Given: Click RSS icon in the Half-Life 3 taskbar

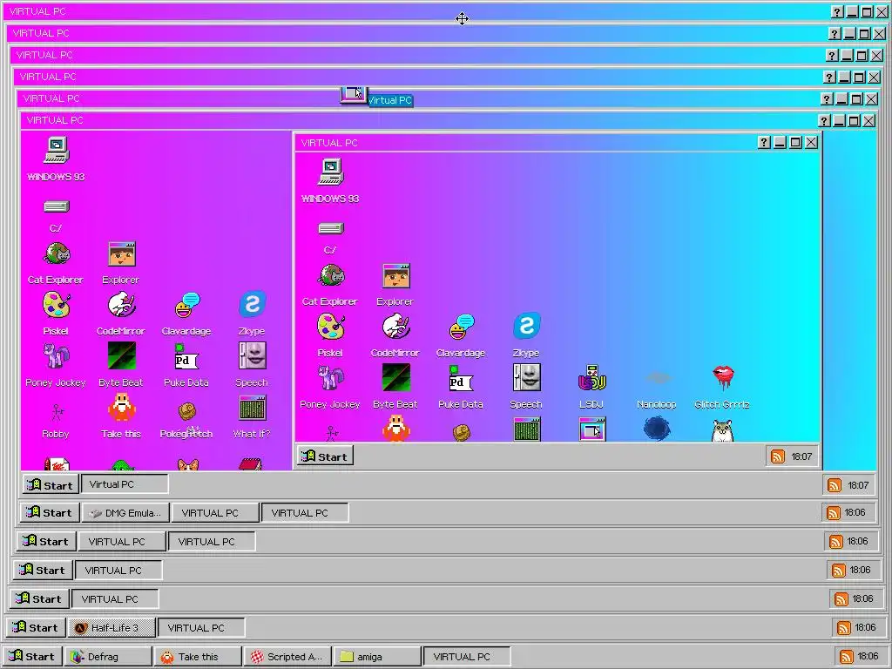Looking at the screenshot, I should click(x=844, y=627).
